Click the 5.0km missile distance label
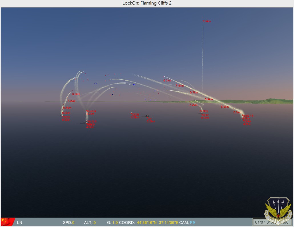Viewport: 294px width, 227px height. pos(237,112)
